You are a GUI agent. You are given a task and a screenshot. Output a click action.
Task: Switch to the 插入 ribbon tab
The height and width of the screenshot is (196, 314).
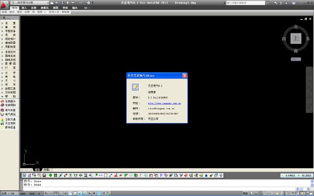(24, 8)
